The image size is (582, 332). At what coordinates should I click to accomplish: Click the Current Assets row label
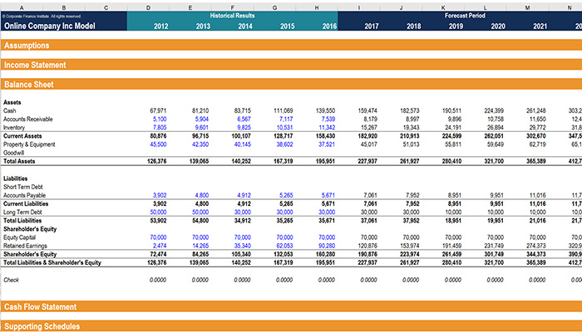pos(22,136)
